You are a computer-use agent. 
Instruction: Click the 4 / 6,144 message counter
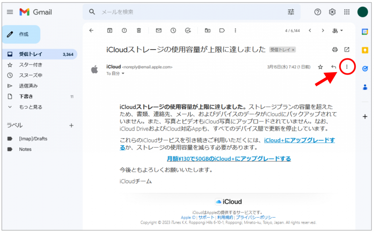pyautogui.click(x=293, y=31)
